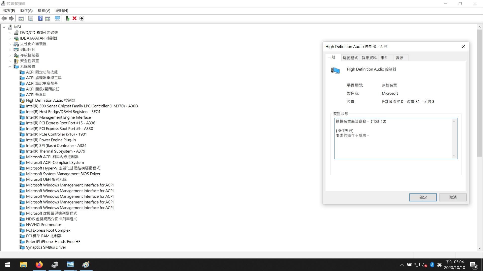Click the action pane toolbar icon

[x=48, y=18]
